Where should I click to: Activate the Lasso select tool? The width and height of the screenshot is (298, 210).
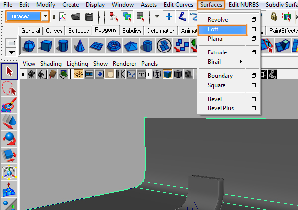pyautogui.click(x=9, y=88)
